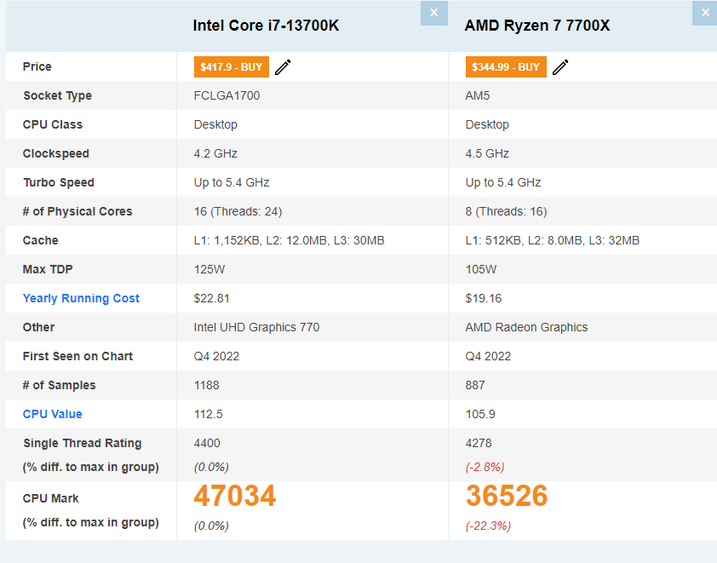This screenshot has width=717, height=563.
Task: Click the $417.9 - BUY button
Action: pyautogui.click(x=232, y=67)
